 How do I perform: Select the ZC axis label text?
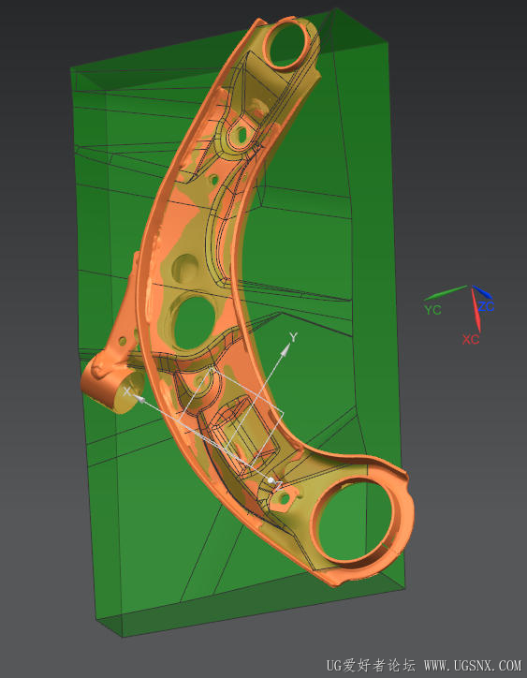click(x=486, y=307)
